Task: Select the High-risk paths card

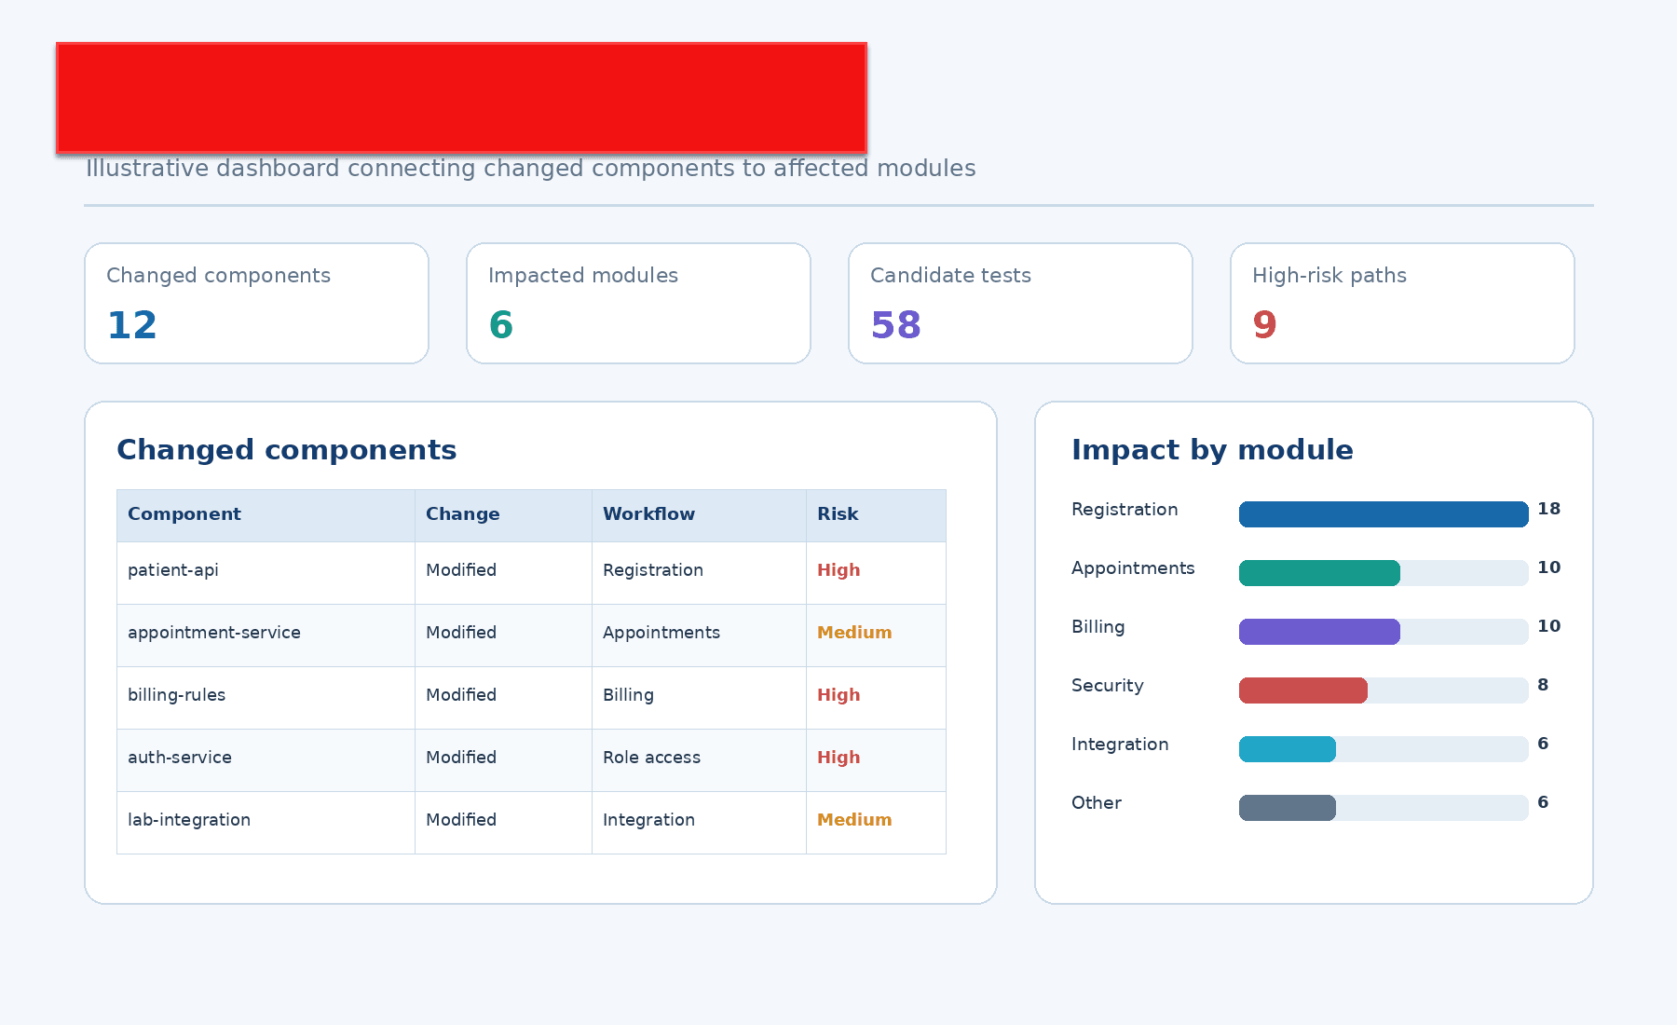Action: pyautogui.click(x=1402, y=303)
